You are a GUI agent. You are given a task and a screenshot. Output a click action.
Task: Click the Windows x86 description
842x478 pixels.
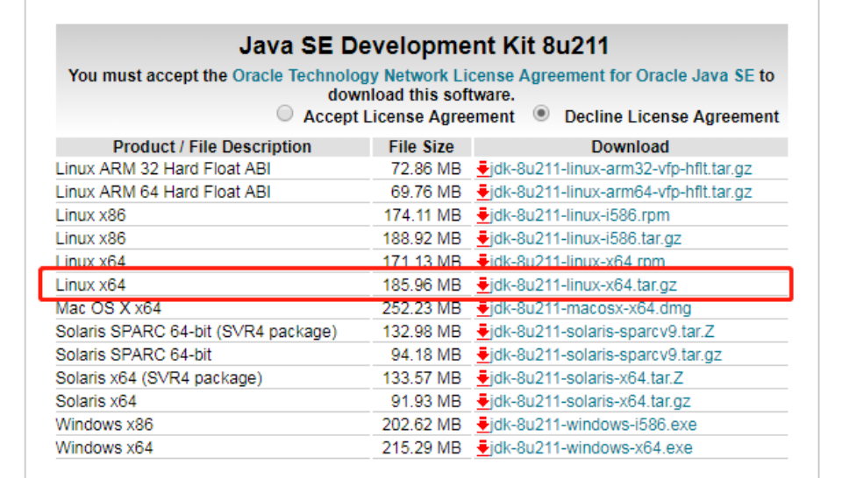coord(104,425)
